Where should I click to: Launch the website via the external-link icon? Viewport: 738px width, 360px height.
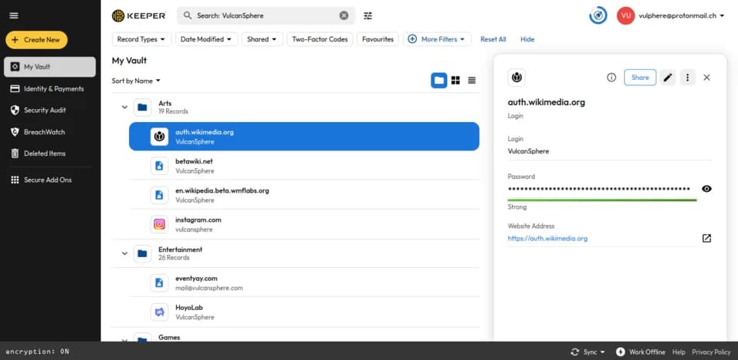pos(706,238)
